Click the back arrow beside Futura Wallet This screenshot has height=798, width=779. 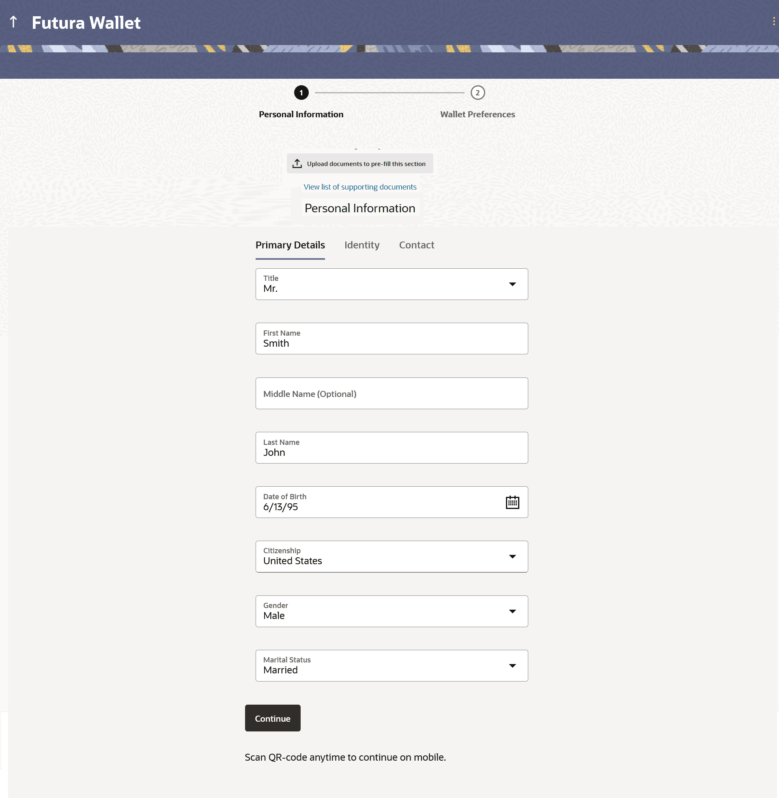[13, 22]
